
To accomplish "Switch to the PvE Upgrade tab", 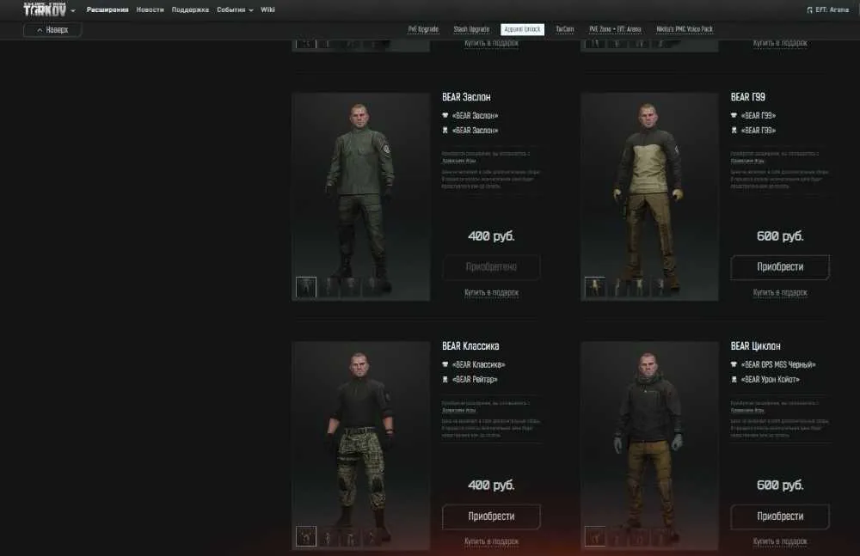I will [423, 29].
